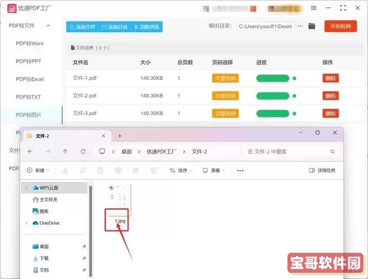Click the green done indicator for 文件-3.pdf
Image resolution: width=368 pixels, height=279 pixels.
coord(294,114)
